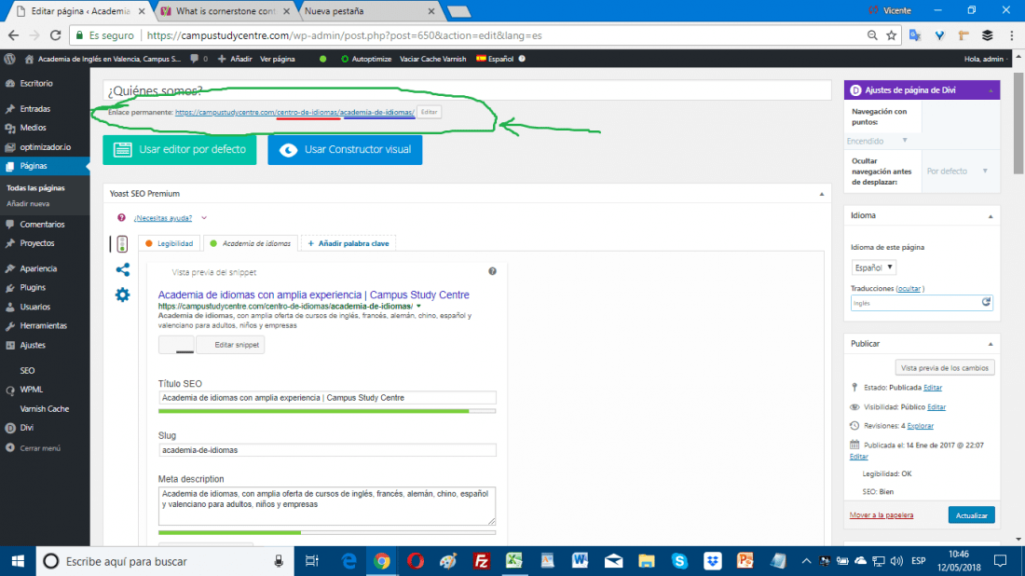
Task: Collapse the Idioma panel
Action: click(991, 215)
